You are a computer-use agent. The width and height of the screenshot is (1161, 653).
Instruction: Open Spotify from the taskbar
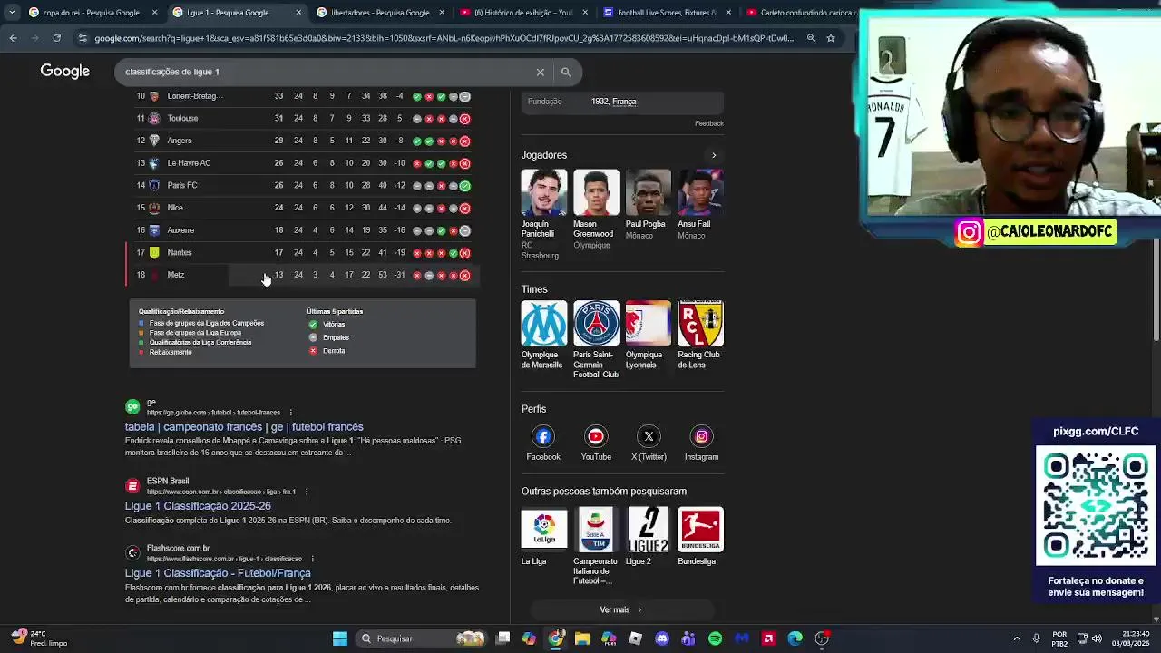click(716, 638)
